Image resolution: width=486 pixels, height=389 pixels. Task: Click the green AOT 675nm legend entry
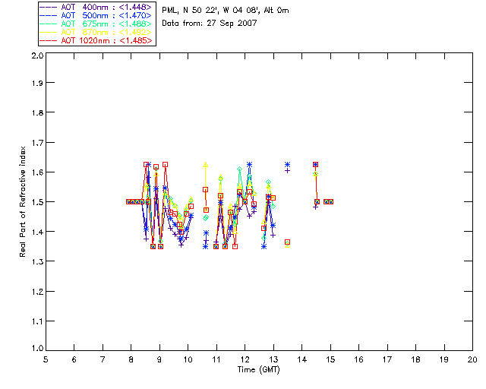96,24
